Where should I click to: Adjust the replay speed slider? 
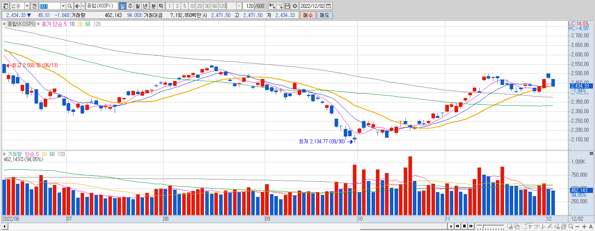[490, 226]
